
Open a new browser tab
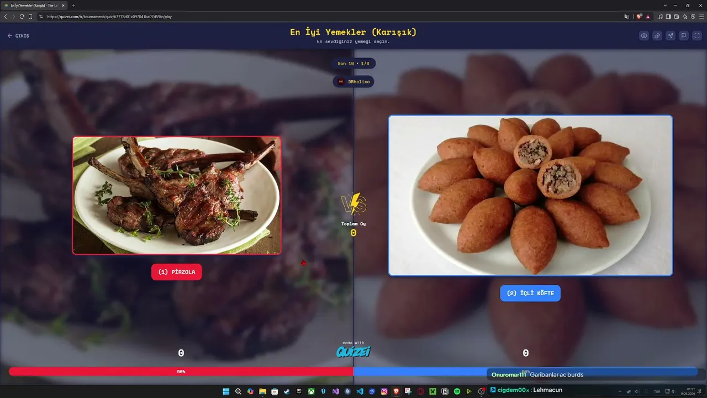73,6
